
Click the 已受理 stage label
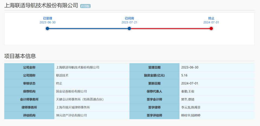[x=48, y=19]
